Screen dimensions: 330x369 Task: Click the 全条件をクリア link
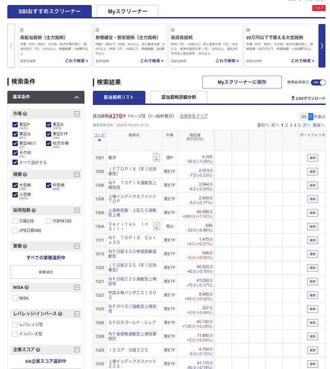coord(194,116)
